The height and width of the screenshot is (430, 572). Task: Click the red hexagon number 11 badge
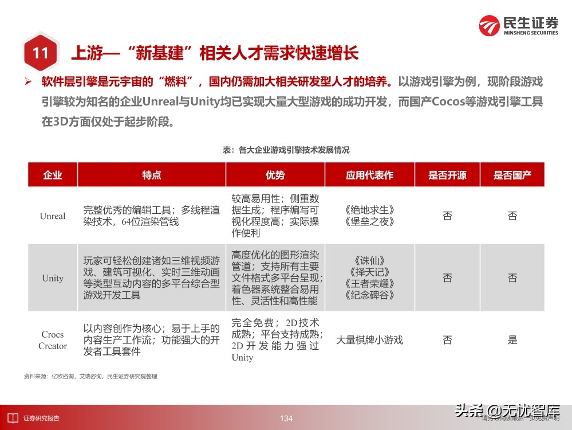pyautogui.click(x=41, y=53)
